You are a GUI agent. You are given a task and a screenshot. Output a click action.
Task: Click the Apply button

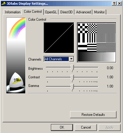coord(109,127)
